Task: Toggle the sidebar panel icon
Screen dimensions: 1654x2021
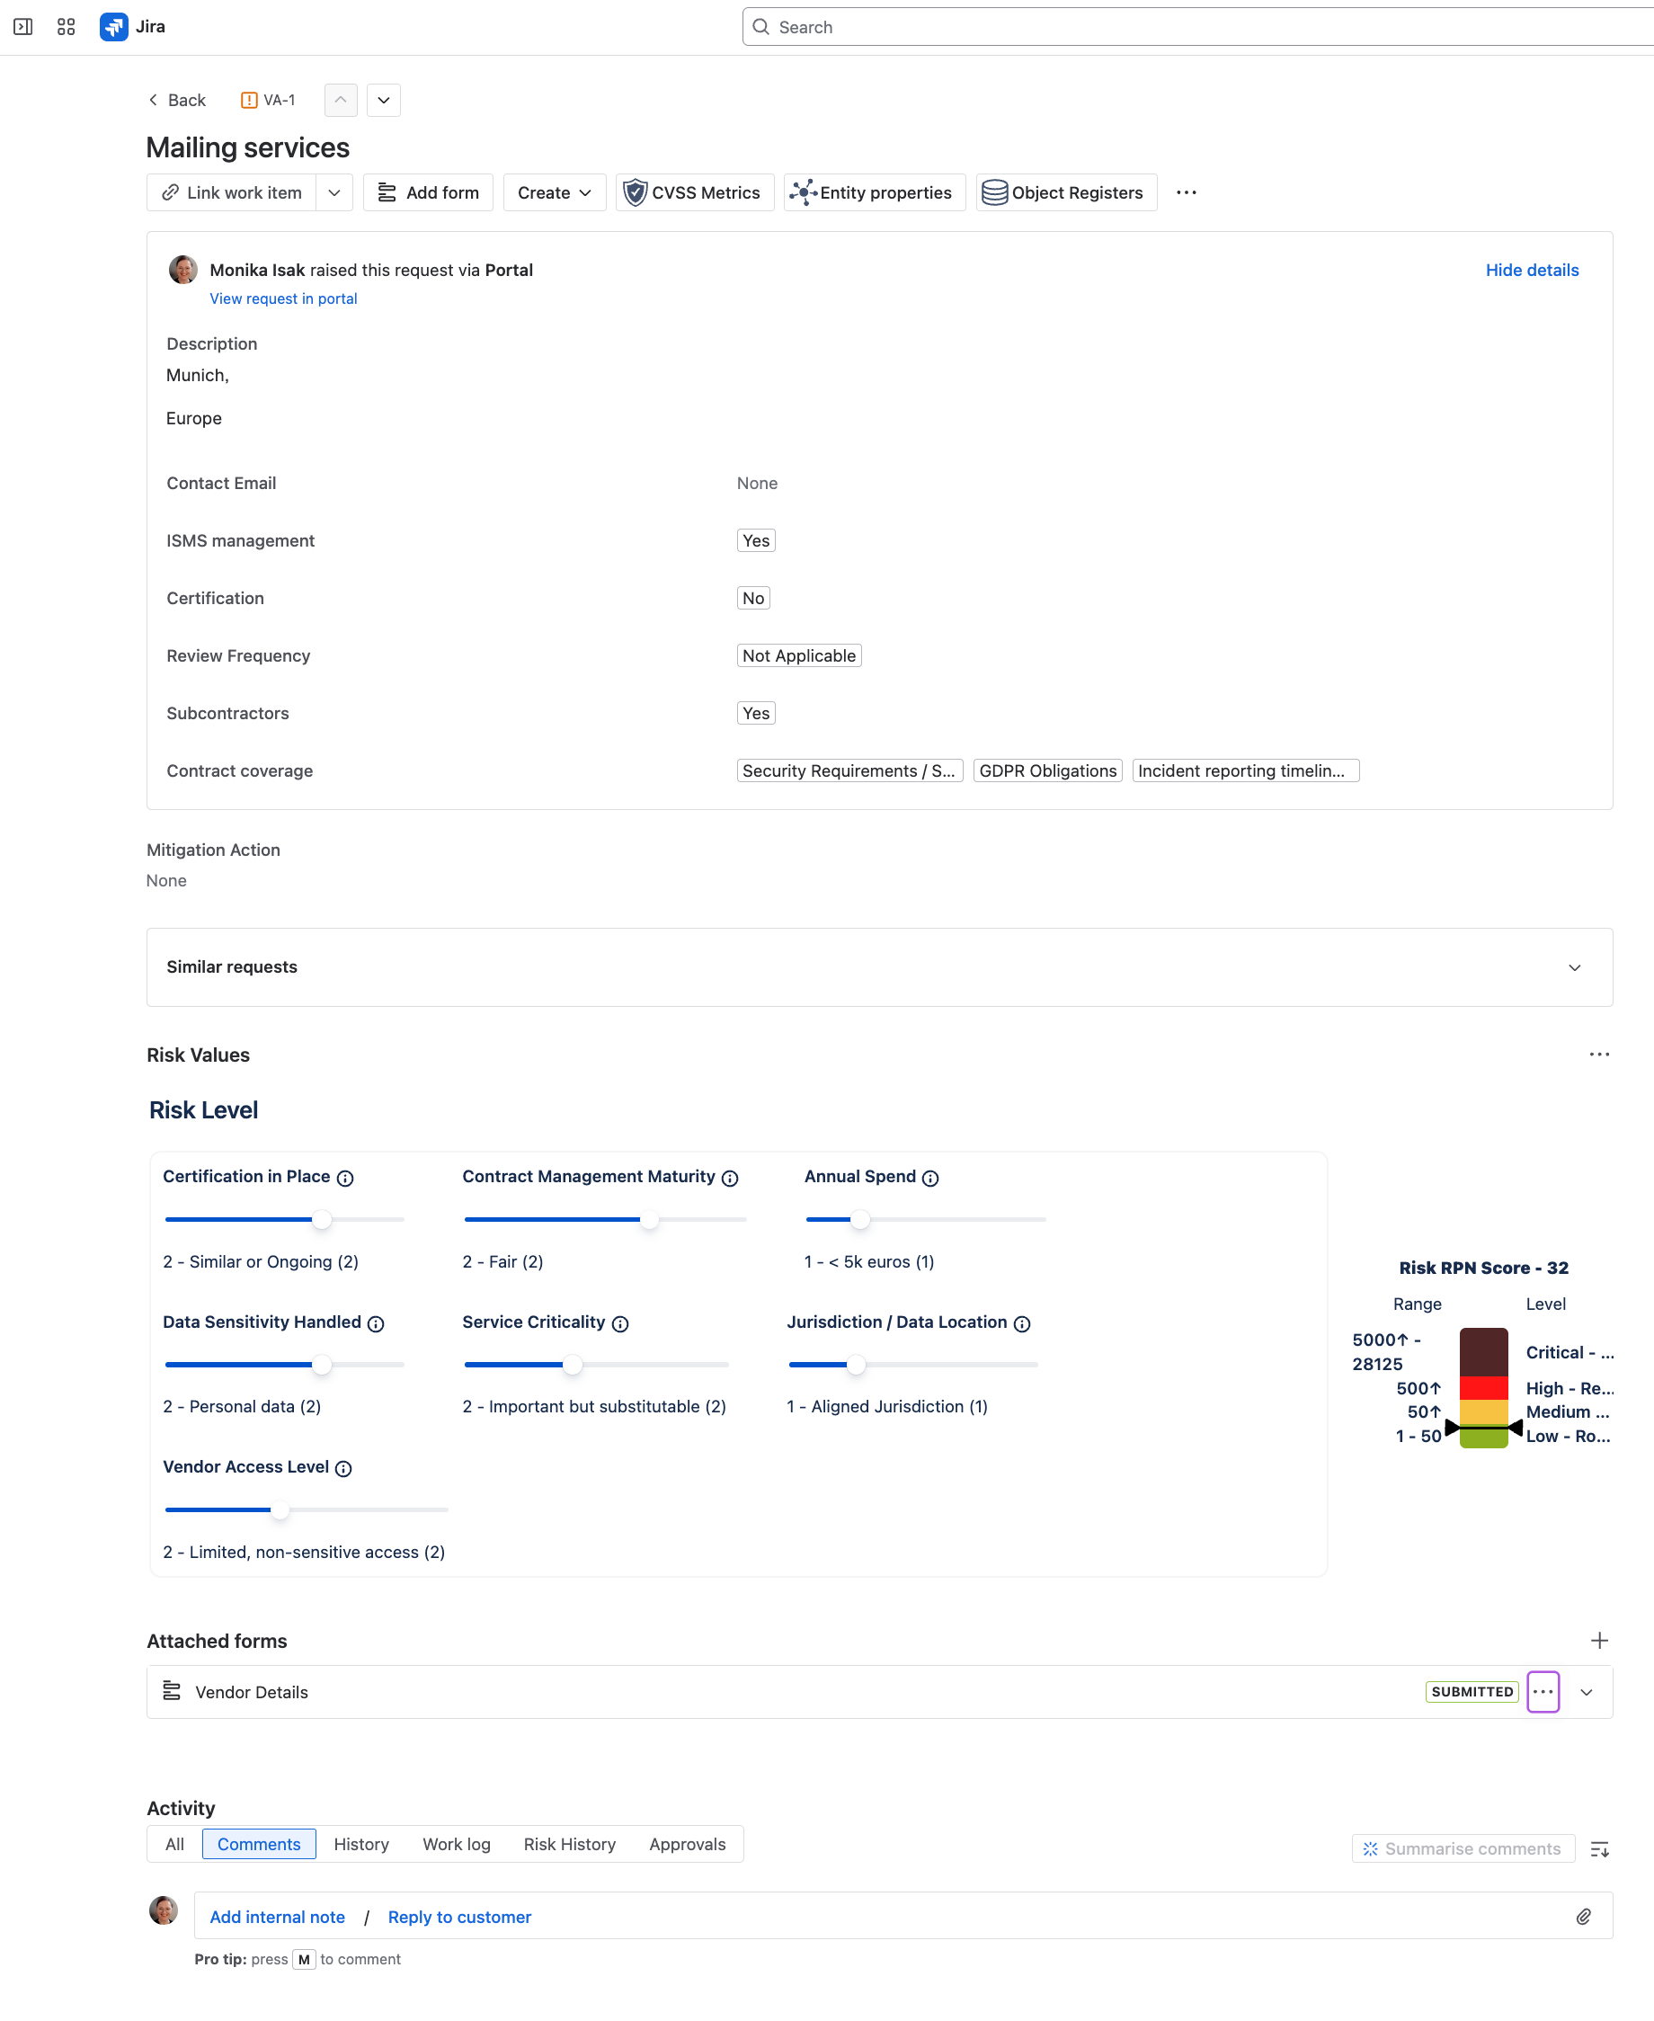Action: [x=22, y=27]
